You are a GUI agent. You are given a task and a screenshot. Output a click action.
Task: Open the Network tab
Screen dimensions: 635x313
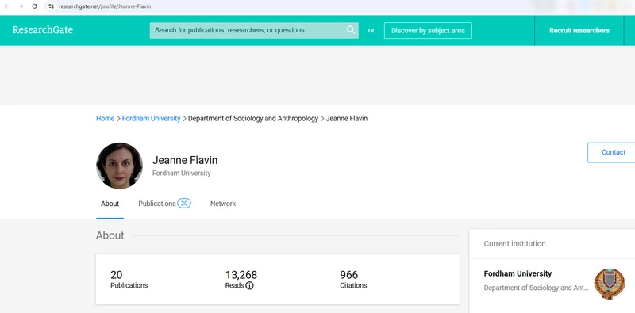[223, 204]
